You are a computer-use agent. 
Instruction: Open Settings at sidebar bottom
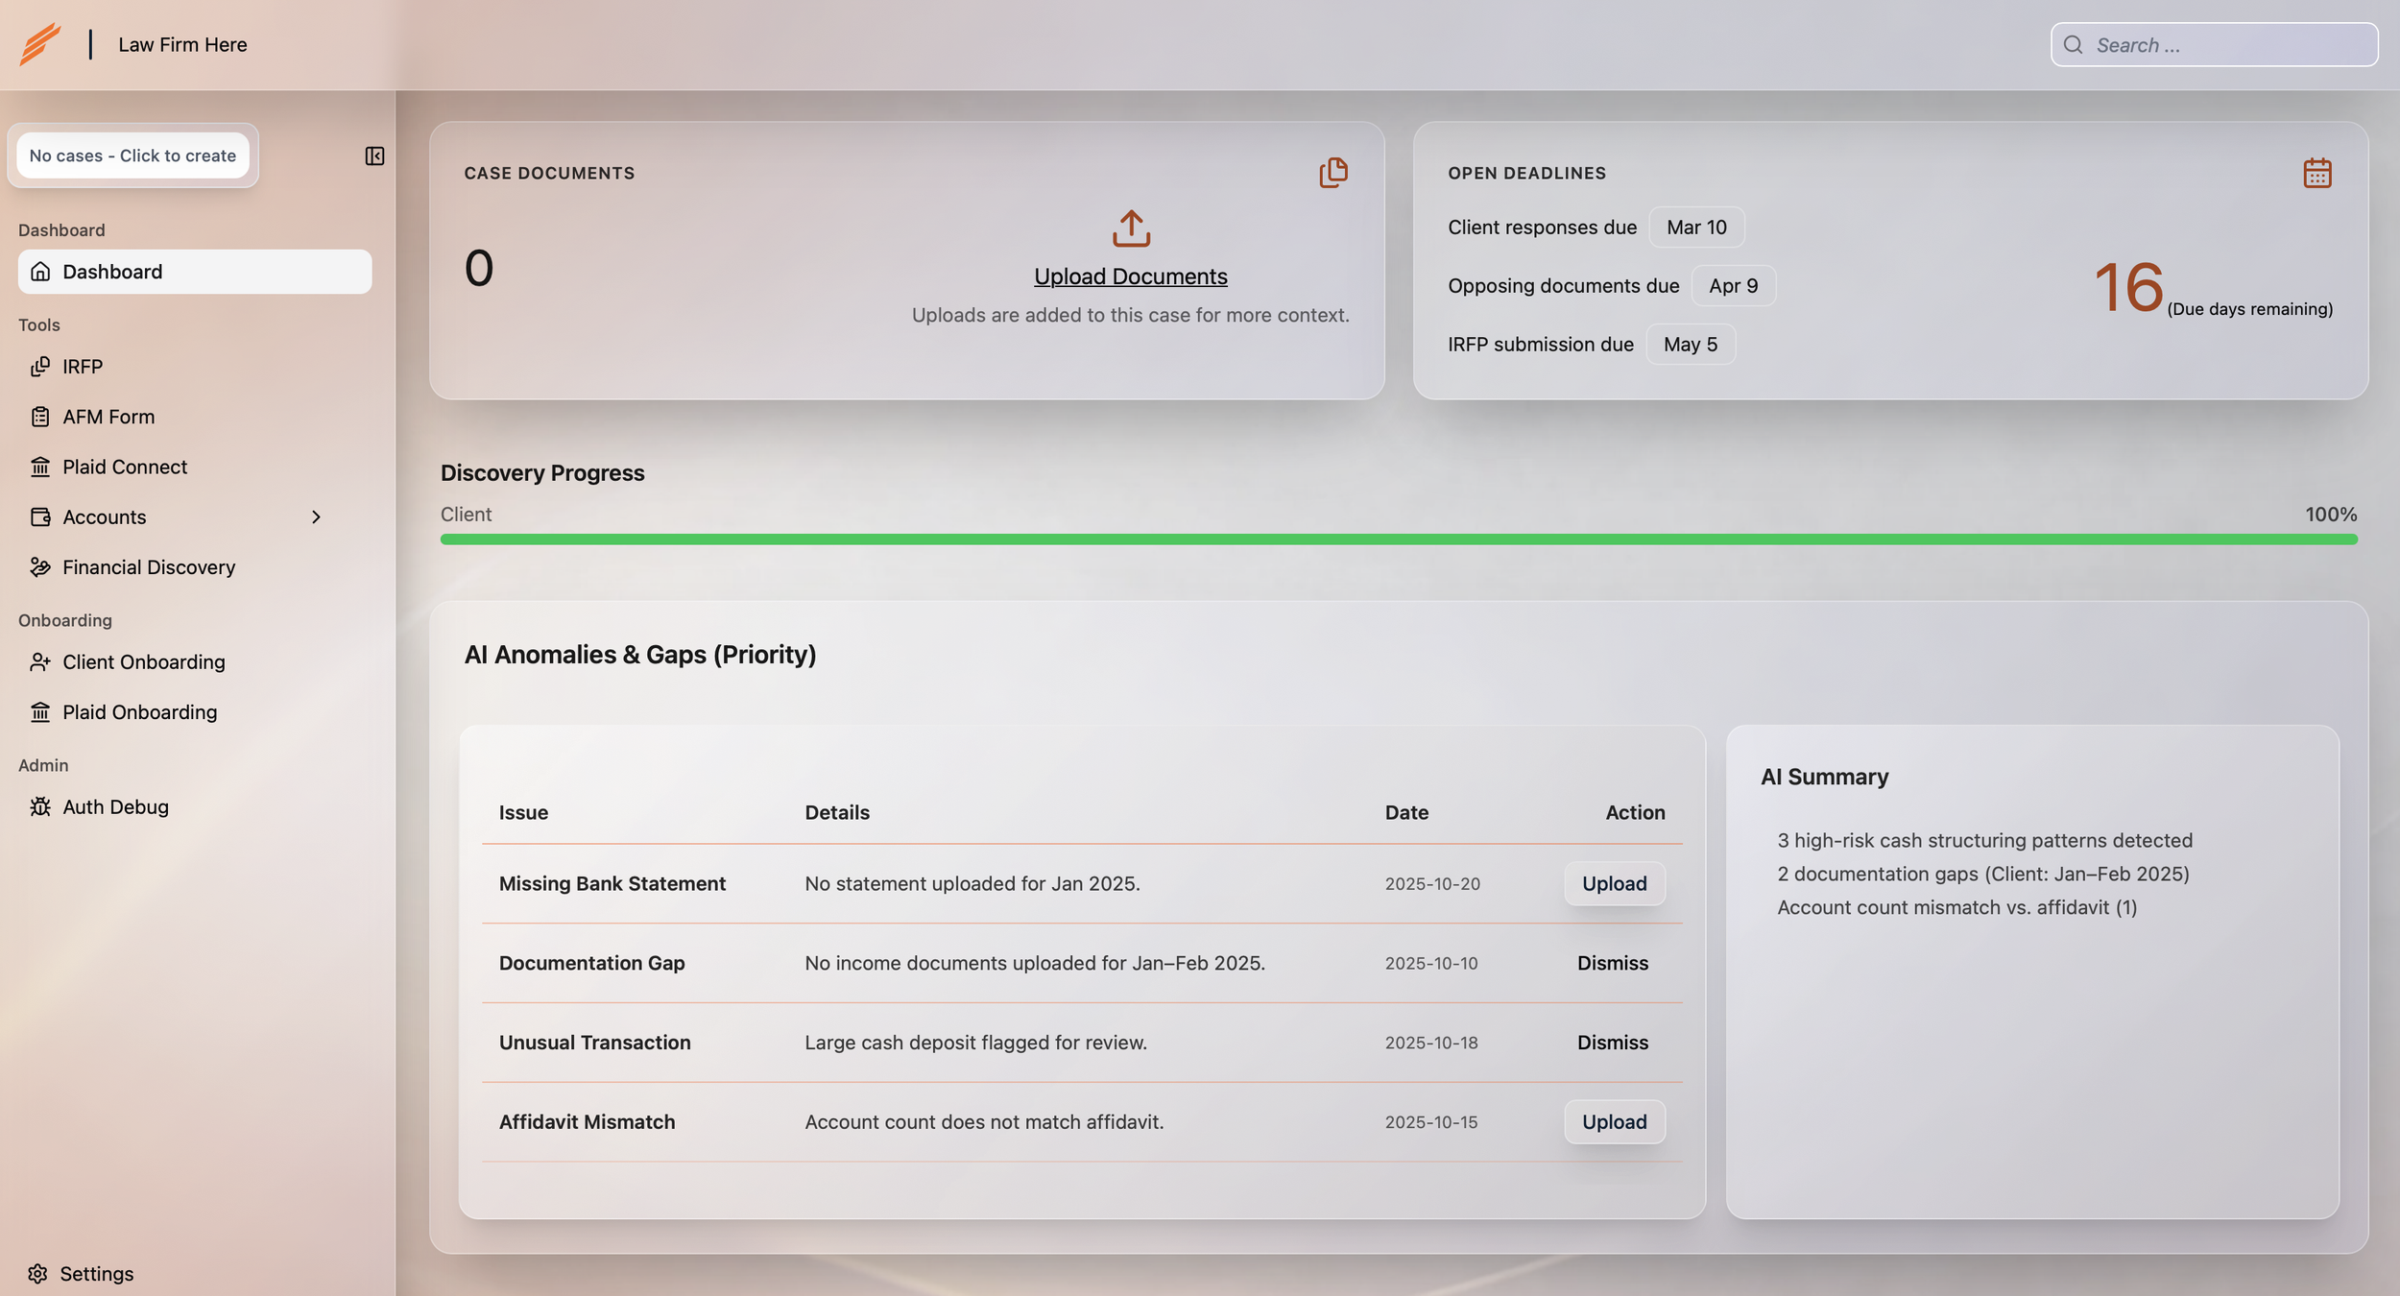(96, 1273)
